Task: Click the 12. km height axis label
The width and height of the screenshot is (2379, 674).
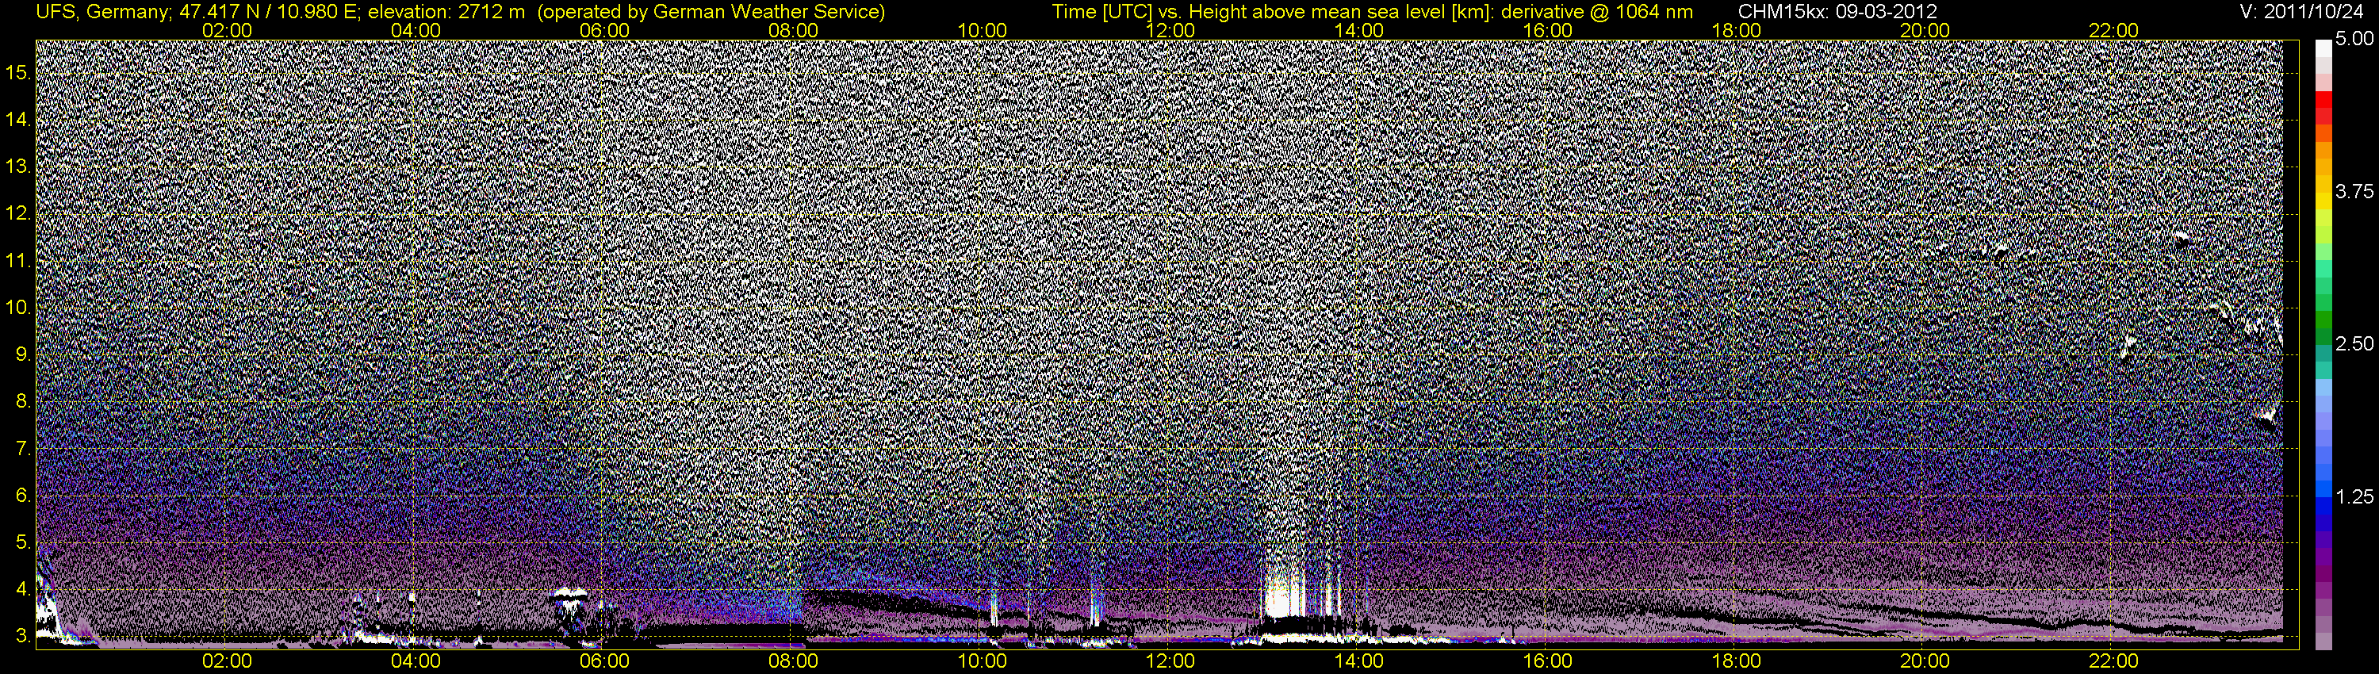Action: tap(18, 214)
